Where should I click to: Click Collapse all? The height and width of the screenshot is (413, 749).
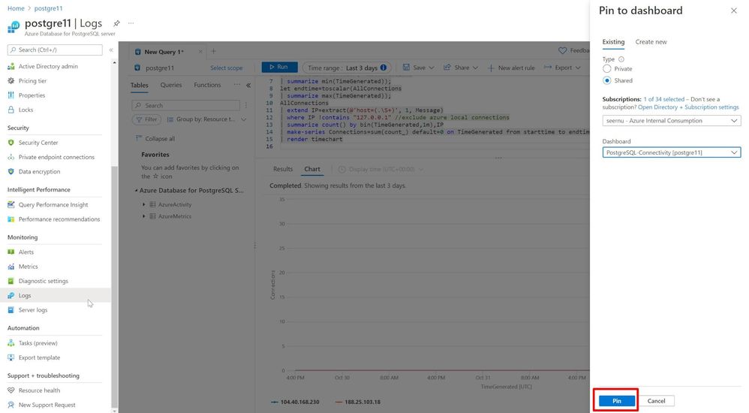coord(155,139)
